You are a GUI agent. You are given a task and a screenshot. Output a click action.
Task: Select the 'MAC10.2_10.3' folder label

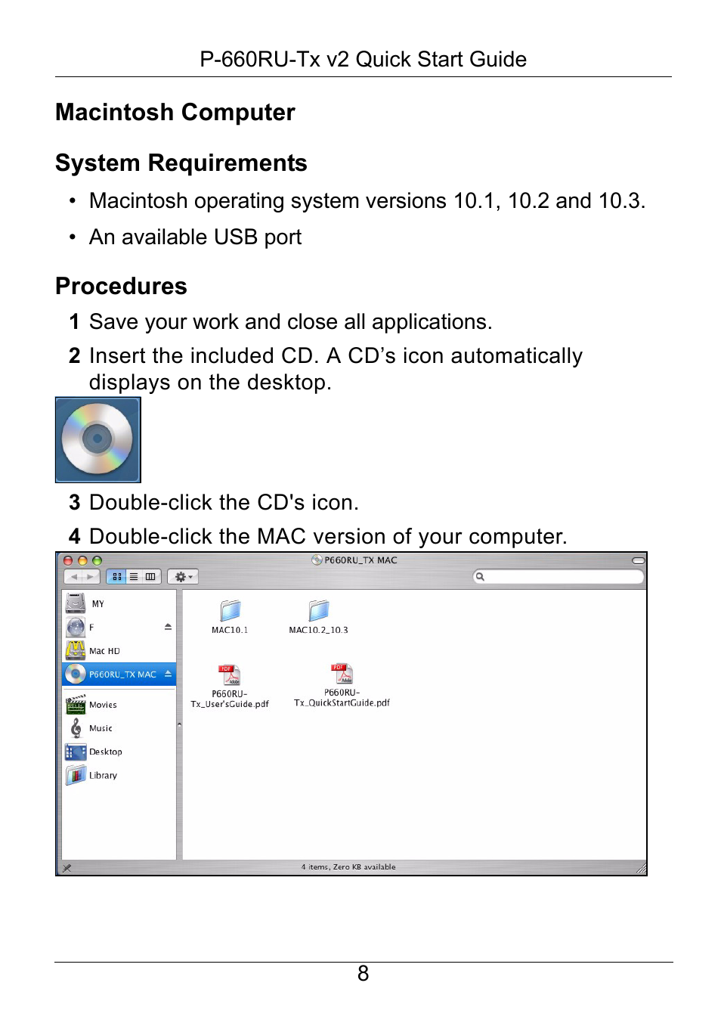319,630
